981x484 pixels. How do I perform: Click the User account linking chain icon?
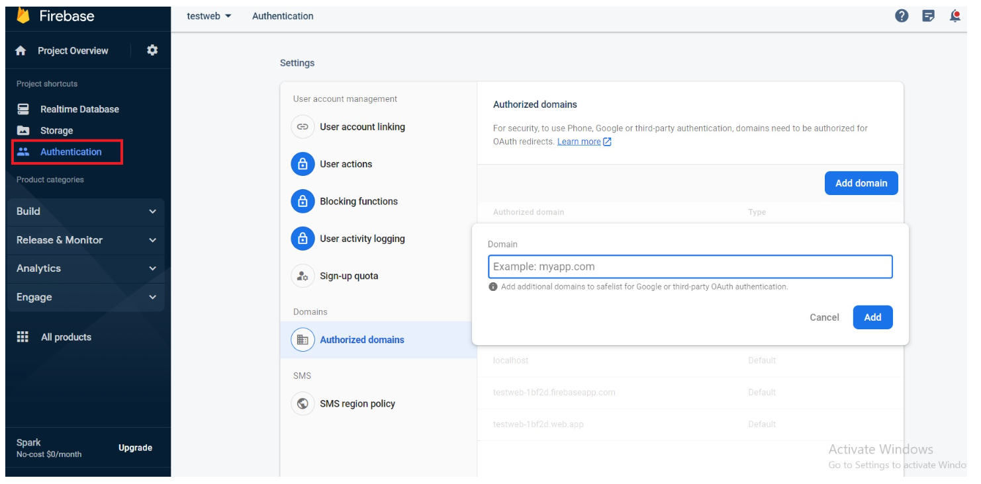[303, 127]
